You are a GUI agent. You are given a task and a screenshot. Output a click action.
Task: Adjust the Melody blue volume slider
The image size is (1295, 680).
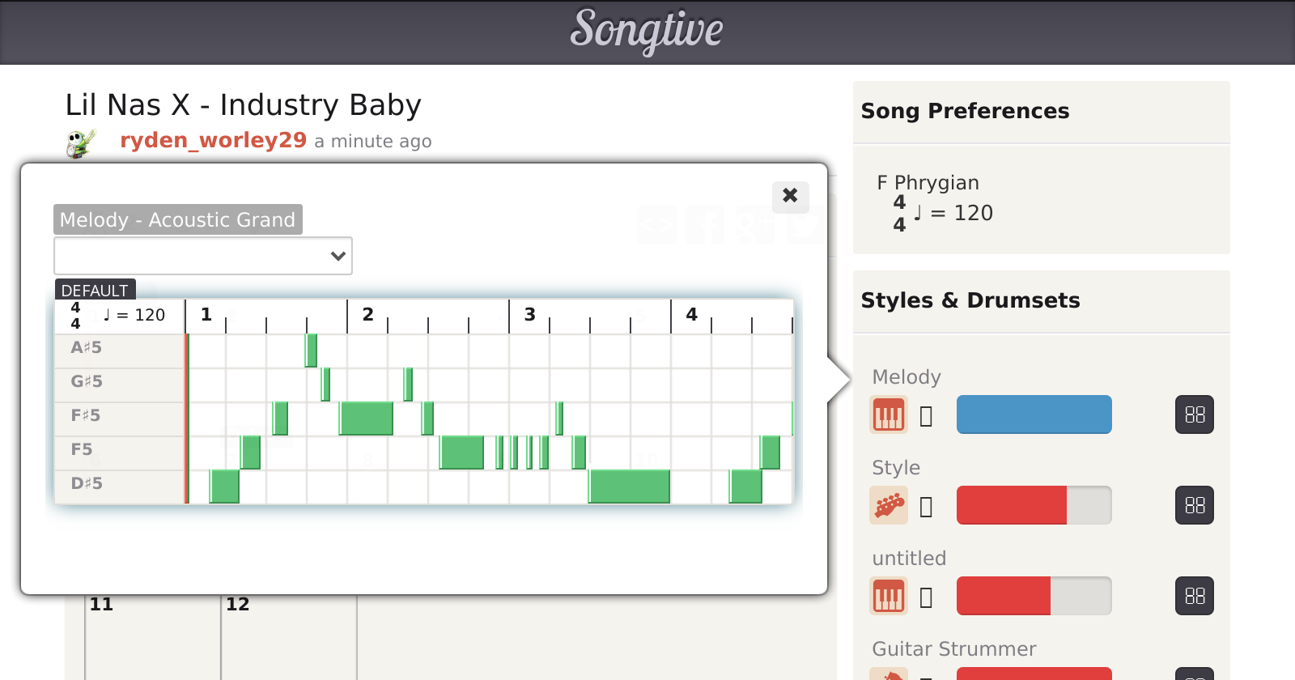[x=1034, y=415]
